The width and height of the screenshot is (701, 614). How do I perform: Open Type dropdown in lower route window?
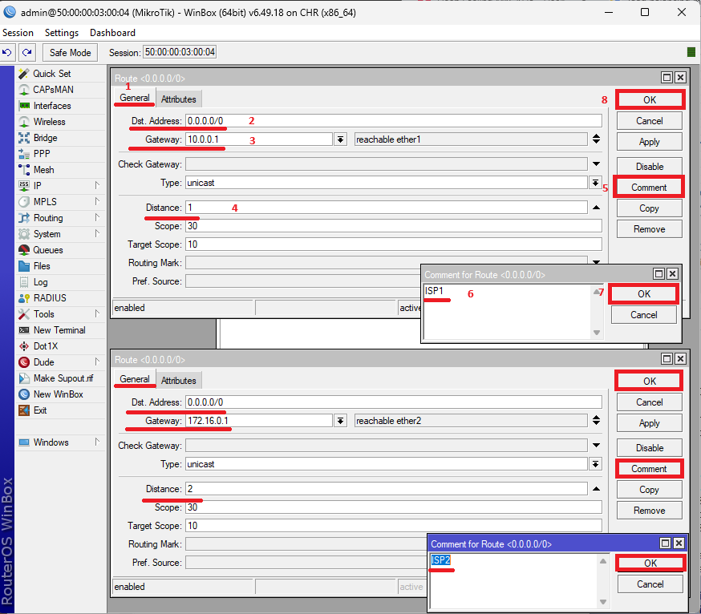596,464
